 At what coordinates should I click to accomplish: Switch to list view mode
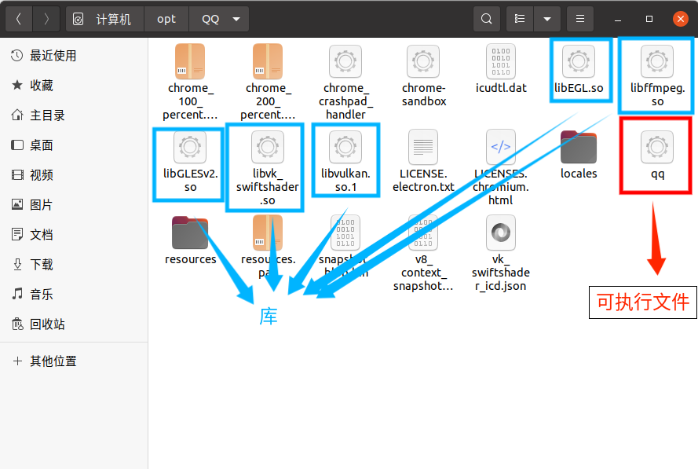(x=520, y=19)
